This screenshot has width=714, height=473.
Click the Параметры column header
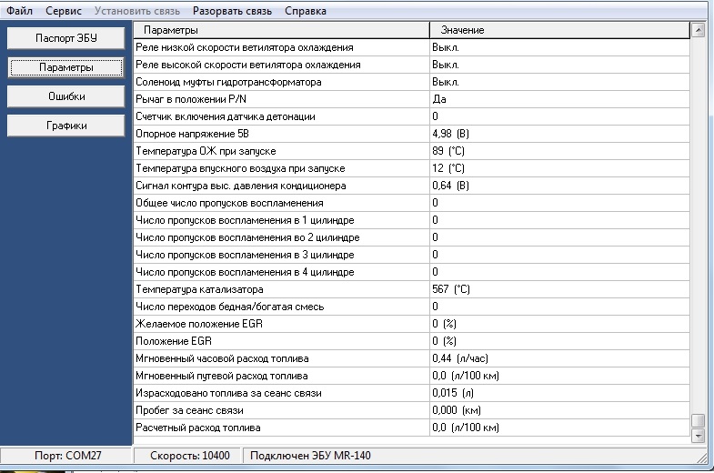[x=281, y=31]
